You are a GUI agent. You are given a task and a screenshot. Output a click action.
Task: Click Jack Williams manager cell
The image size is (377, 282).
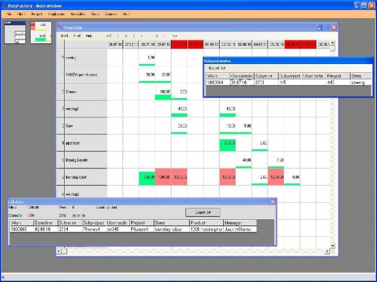[x=240, y=229]
